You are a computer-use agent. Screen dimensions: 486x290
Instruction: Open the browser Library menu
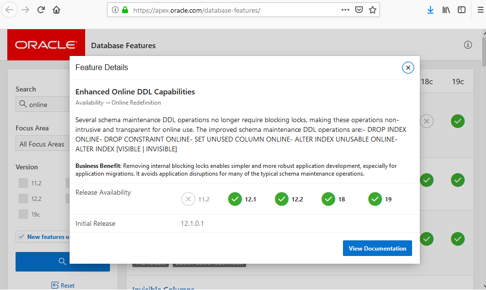(446, 10)
